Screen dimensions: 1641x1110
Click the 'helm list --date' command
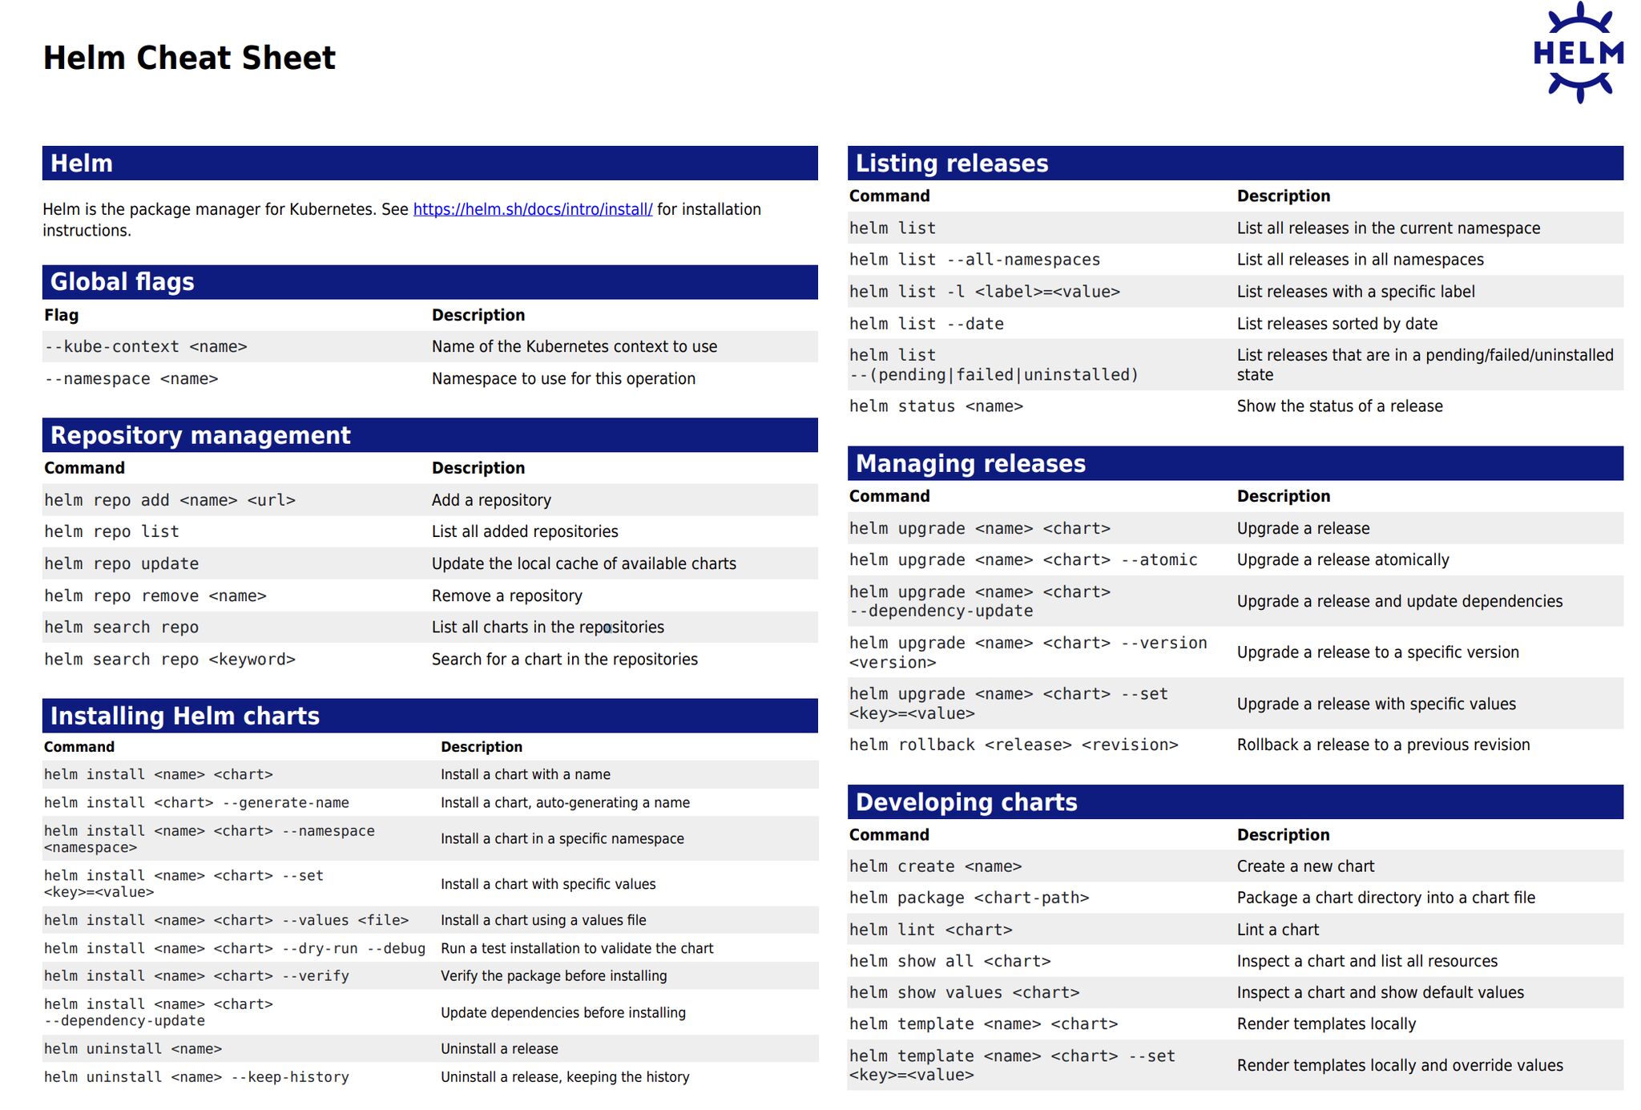(926, 324)
